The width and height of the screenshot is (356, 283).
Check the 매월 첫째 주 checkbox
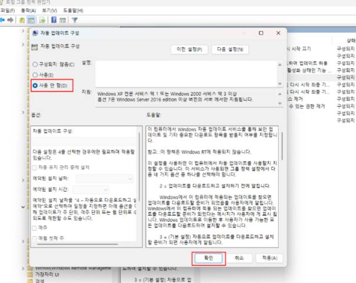coord(35,238)
